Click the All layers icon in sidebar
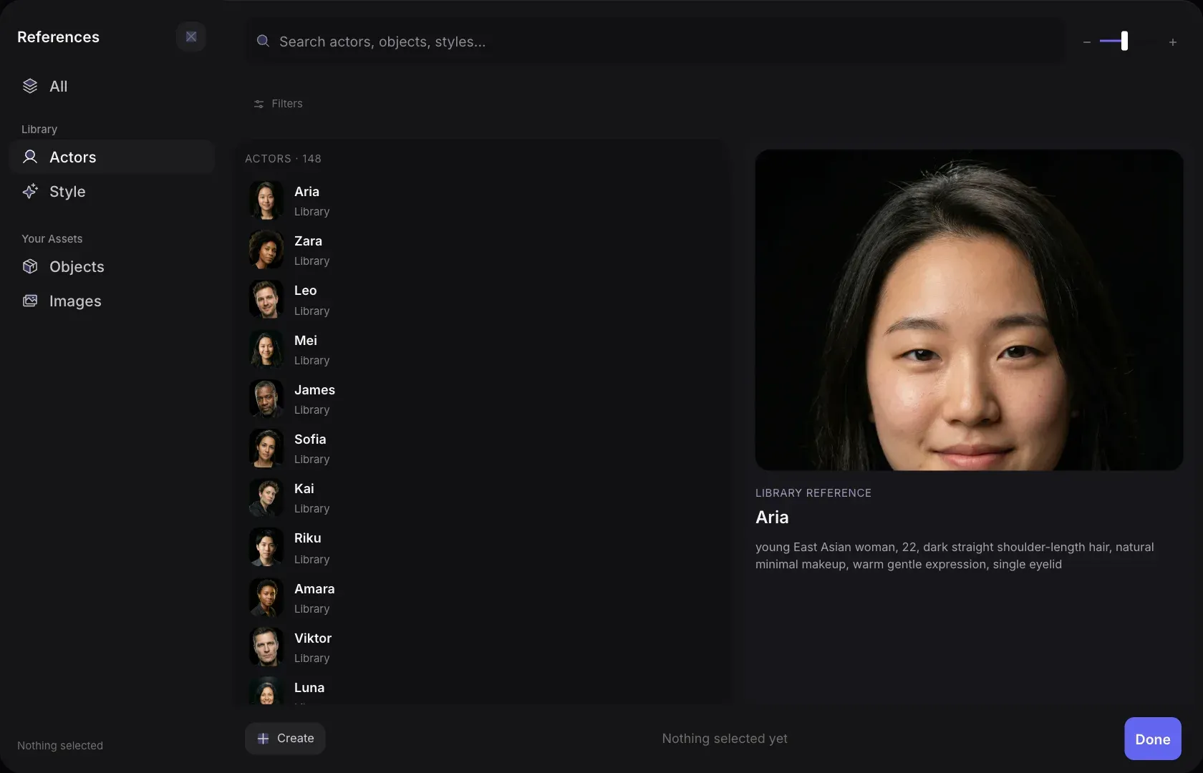This screenshot has width=1203, height=773. 30,86
